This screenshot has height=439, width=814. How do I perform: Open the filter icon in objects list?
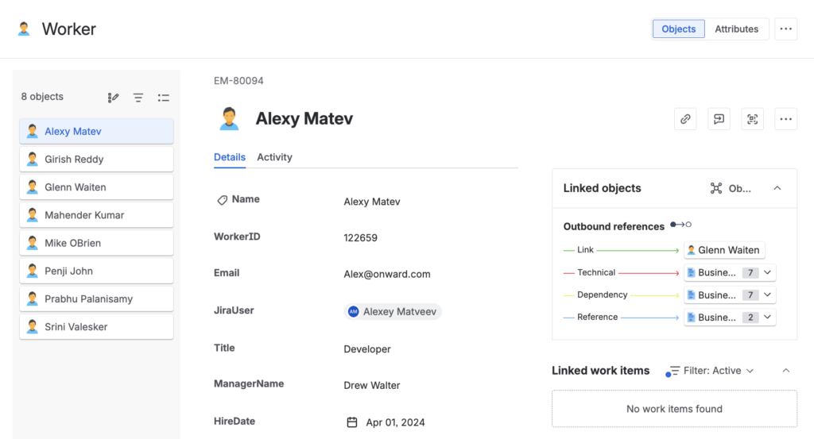point(138,98)
